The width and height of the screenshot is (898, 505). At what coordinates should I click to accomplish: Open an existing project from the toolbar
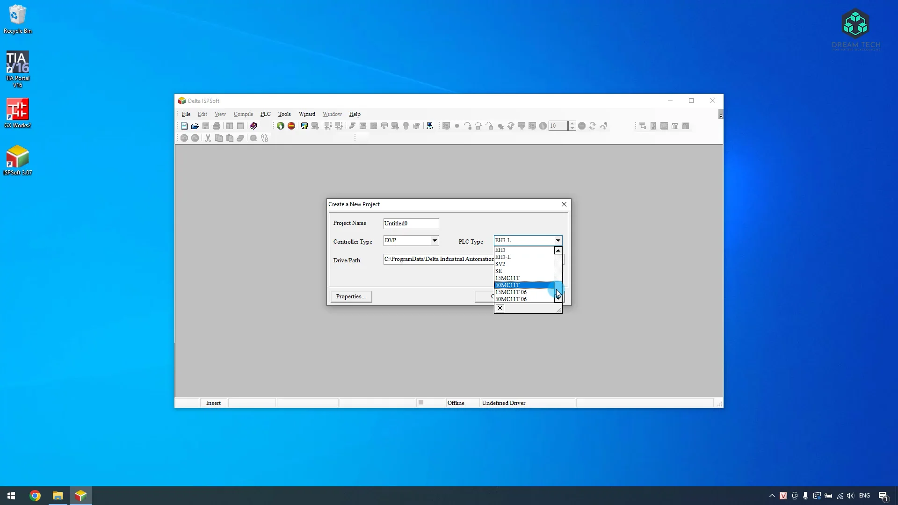coord(195,125)
